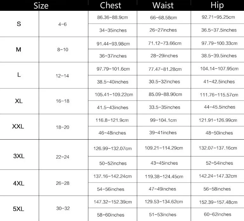Screen dimensions: 244x221
Task: Select the M size label
Action: point(18,50)
